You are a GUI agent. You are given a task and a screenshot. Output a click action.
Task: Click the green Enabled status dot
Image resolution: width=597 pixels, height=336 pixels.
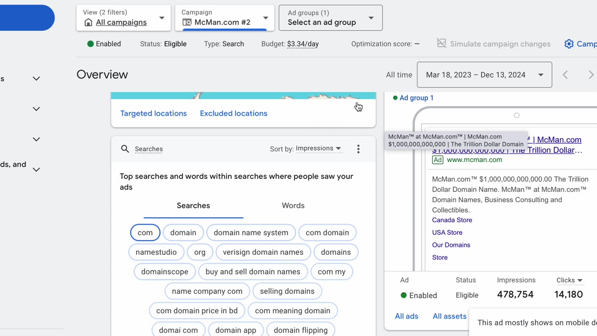[x=90, y=44]
